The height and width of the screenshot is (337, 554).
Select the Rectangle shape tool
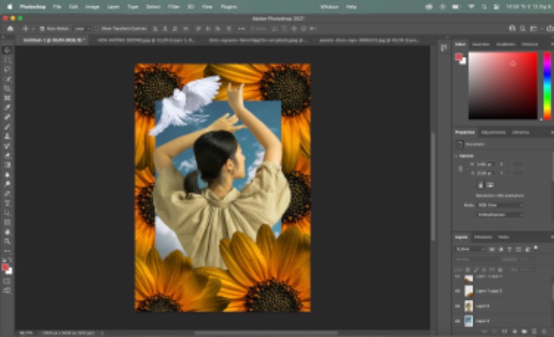pyautogui.click(x=7, y=222)
